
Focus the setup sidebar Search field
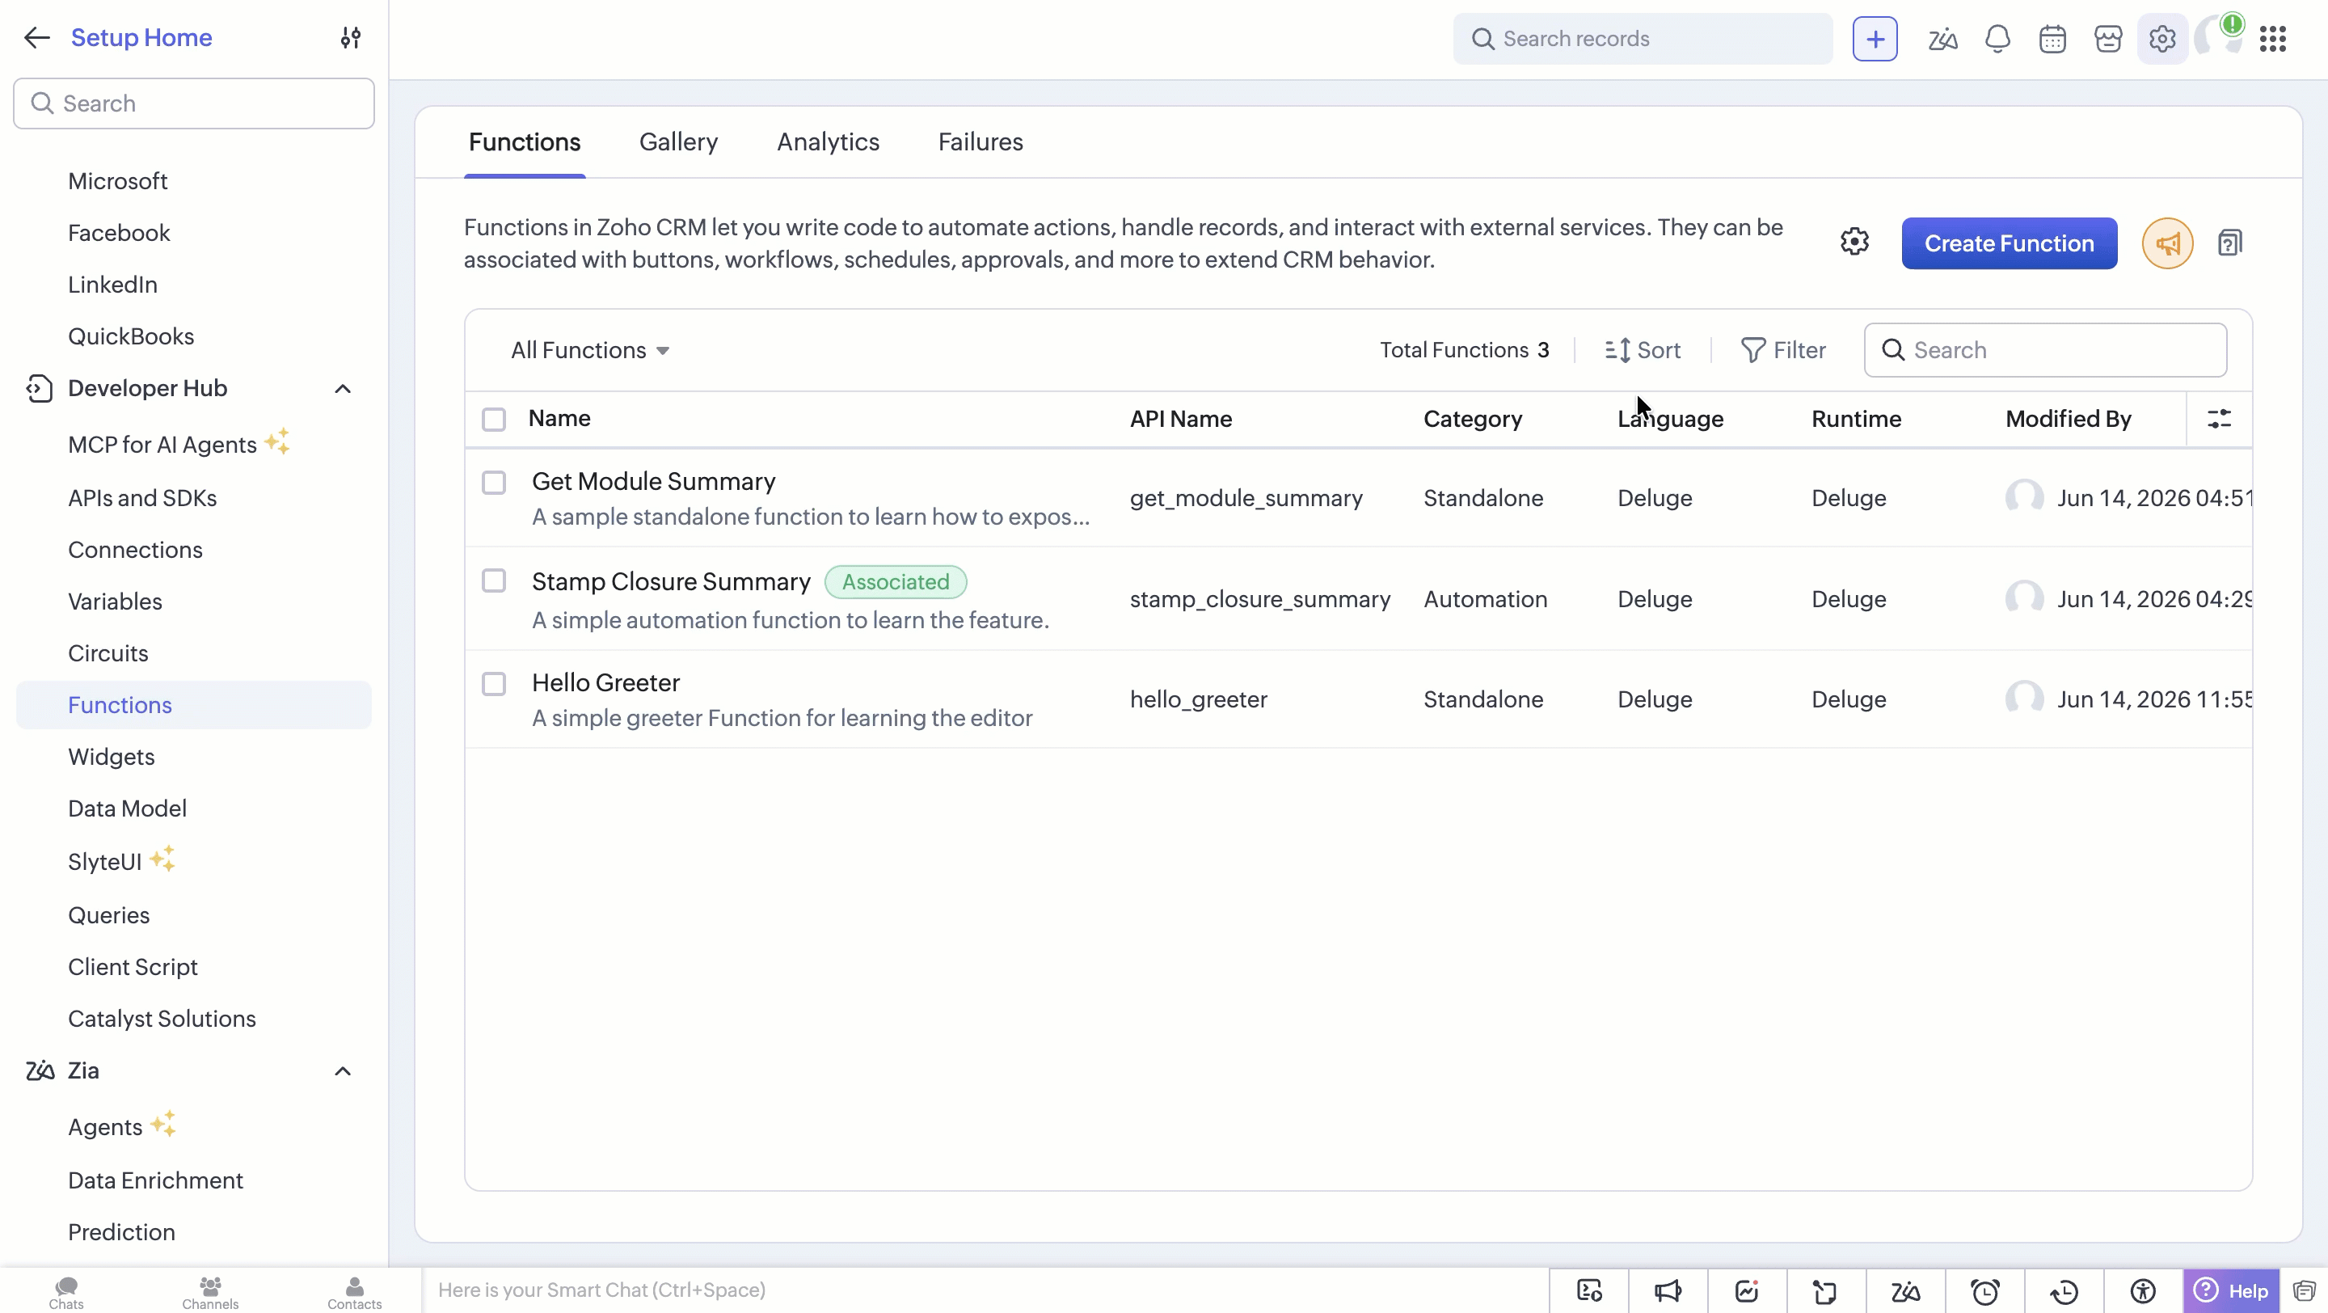pos(193,103)
